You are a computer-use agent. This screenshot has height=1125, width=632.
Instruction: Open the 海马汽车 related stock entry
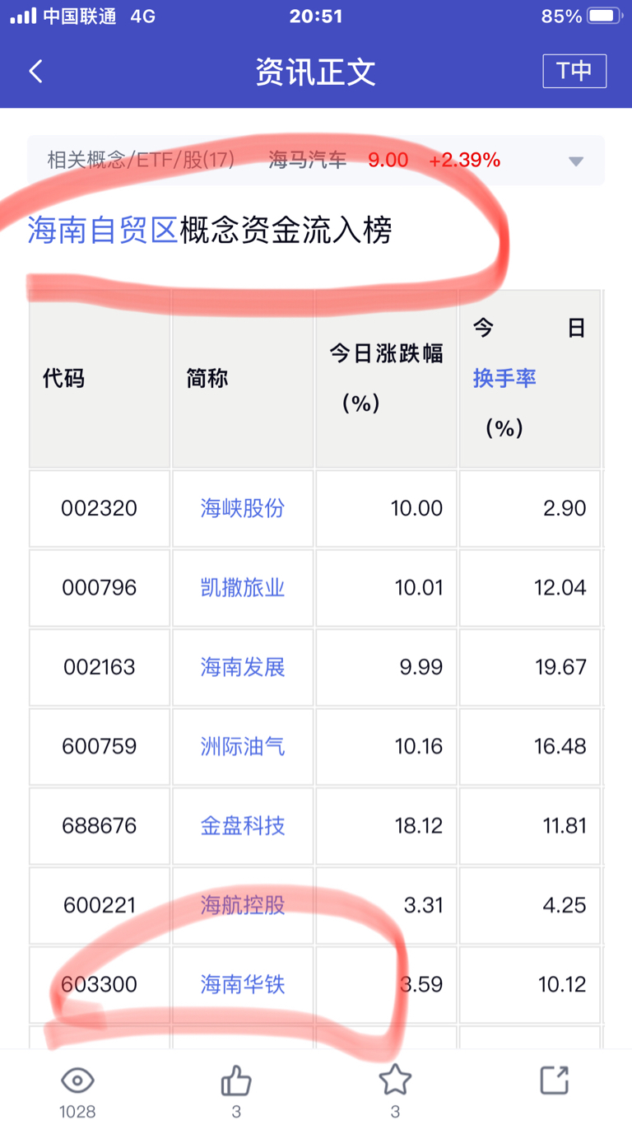pos(308,160)
